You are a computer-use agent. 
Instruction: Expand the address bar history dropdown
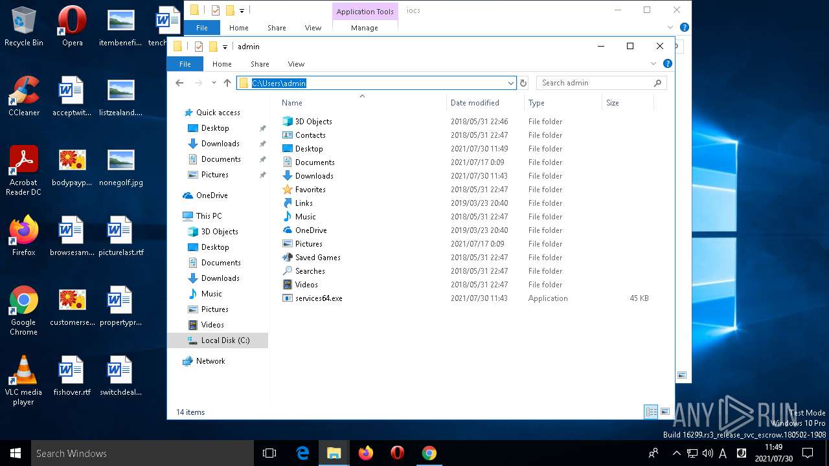point(511,83)
